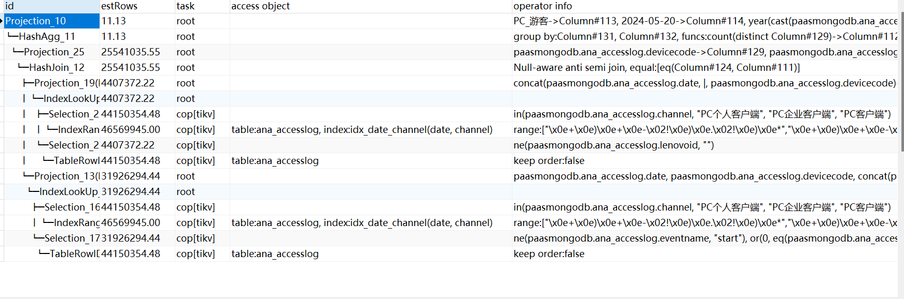The image size is (904, 299).
Task: Click the Null-aware anti semi join cell
Action: click(x=656, y=68)
